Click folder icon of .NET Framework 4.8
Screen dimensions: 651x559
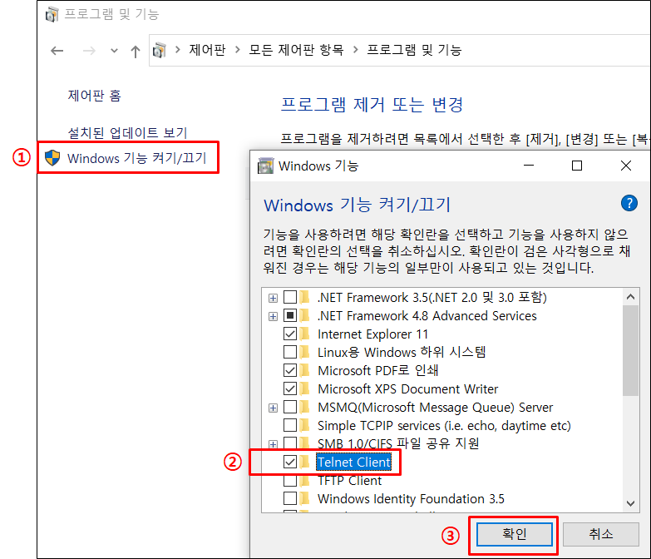(305, 315)
